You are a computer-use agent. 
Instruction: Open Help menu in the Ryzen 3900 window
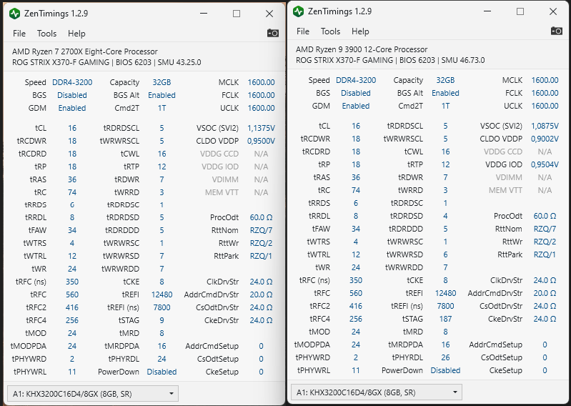pos(360,31)
